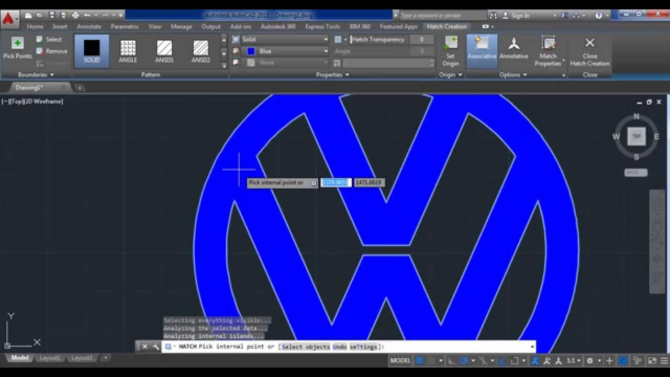Click the Pick Points boundary icon
Image resolution: width=670 pixels, height=377 pixels.
[17, 43]
